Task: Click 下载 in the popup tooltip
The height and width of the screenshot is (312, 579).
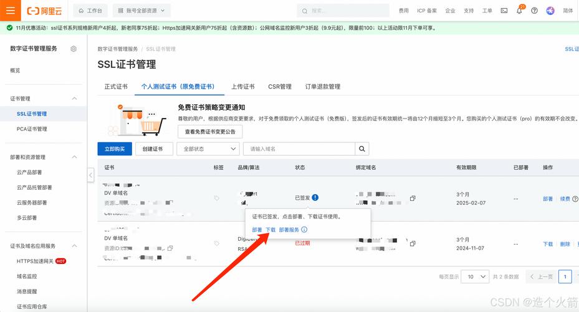Action: pyautogui.click(x=270, y=230)
